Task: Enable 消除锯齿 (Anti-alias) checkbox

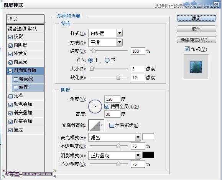Action: coord(112,125)
